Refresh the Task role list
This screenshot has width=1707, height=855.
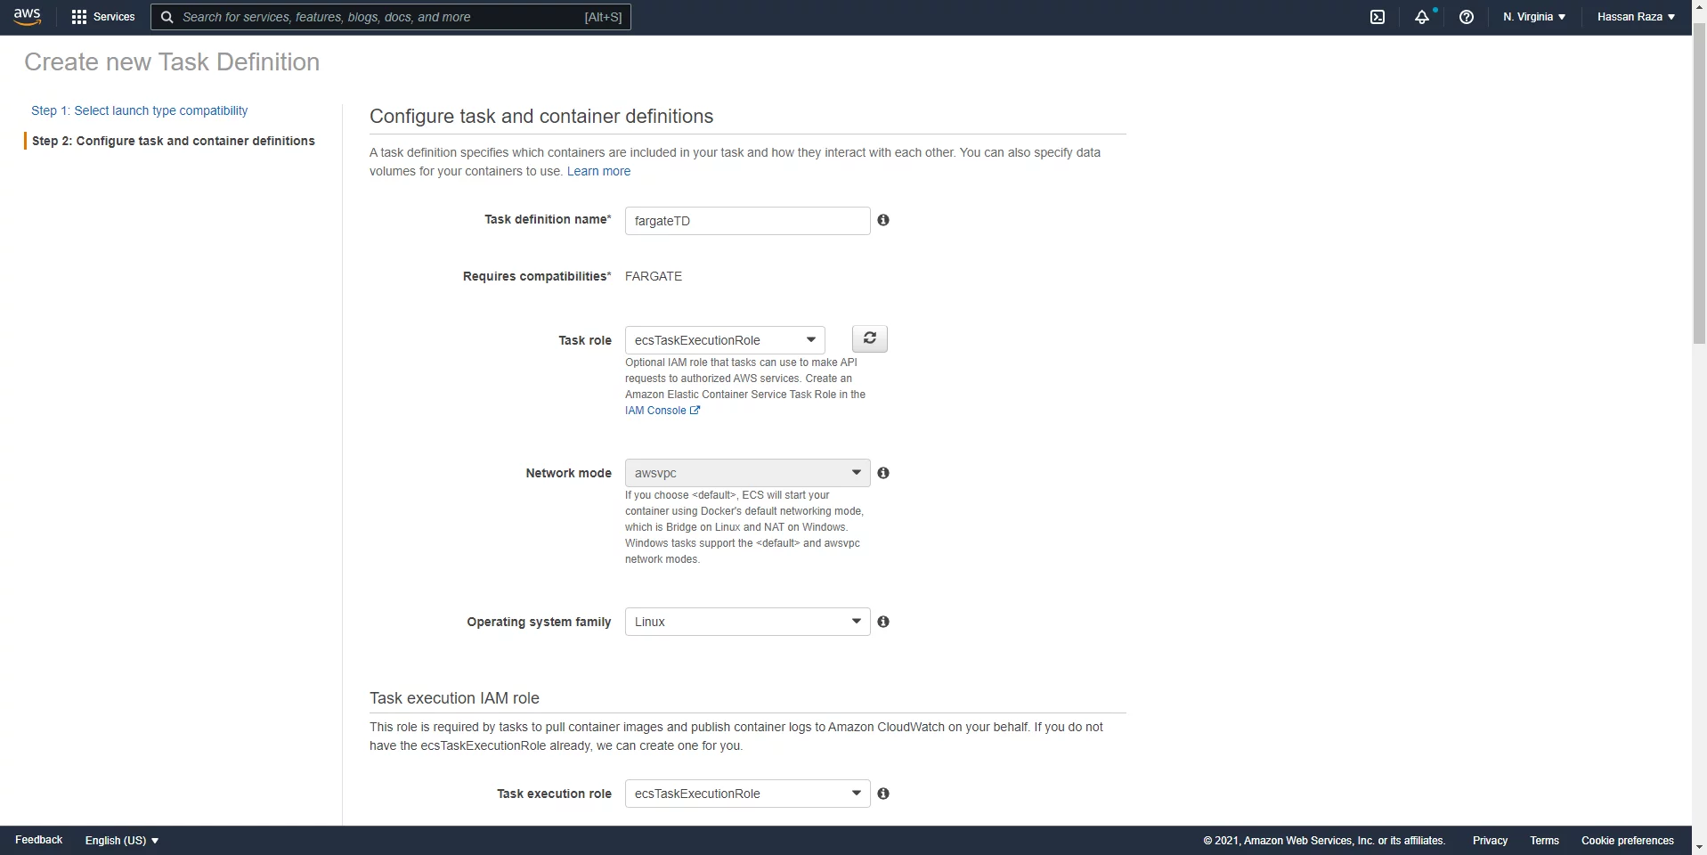870,338
